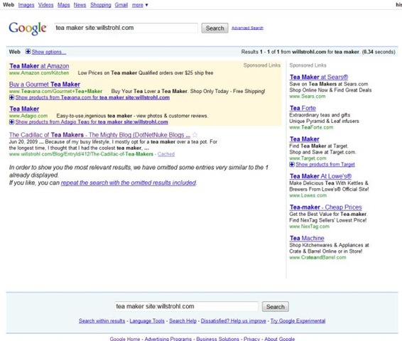Viewport: 402px width, 341px height.
Task: Open Search Help link
Action: [x=183, y=320]
